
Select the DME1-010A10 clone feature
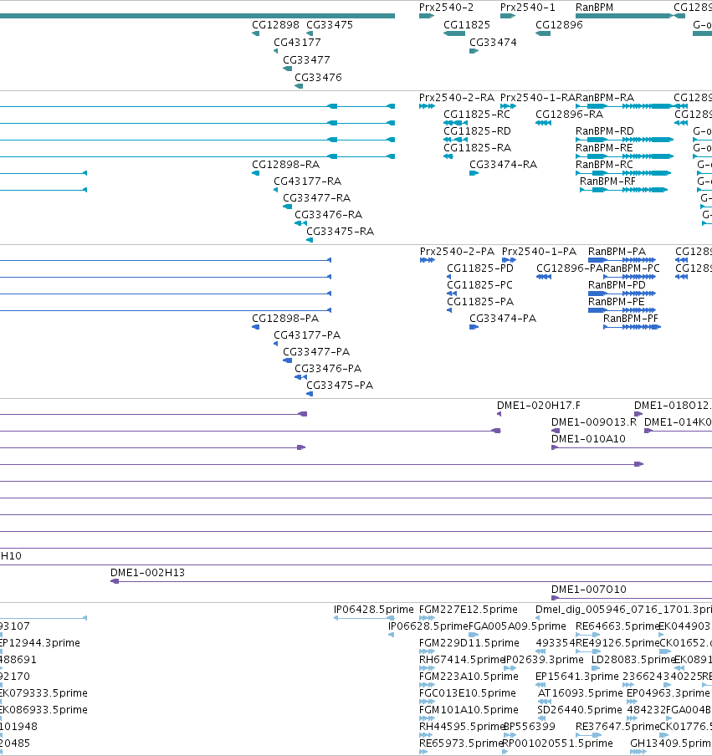(632, 447)
